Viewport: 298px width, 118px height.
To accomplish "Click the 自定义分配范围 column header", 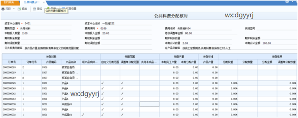I will 110,62.
